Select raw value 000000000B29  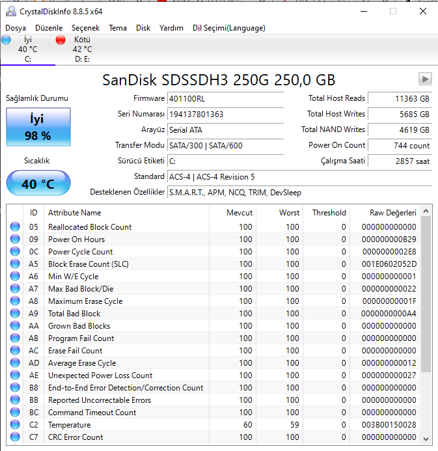pyautogui.click(x=389, y=239)
